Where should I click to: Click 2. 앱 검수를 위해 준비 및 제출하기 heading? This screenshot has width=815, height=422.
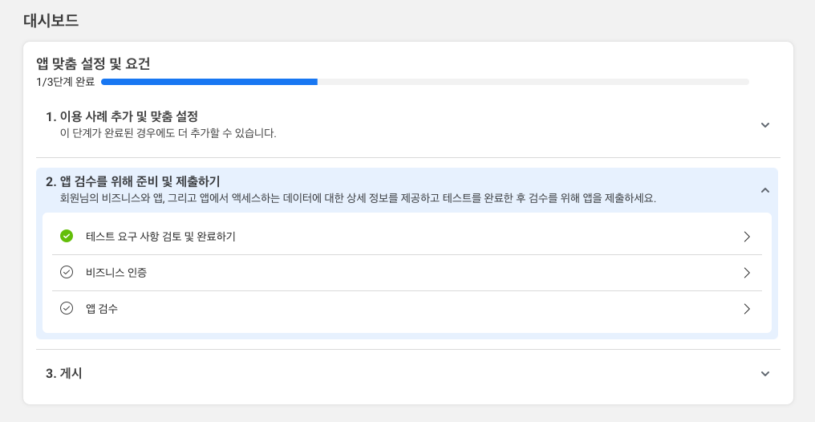[x=132, y=181]
